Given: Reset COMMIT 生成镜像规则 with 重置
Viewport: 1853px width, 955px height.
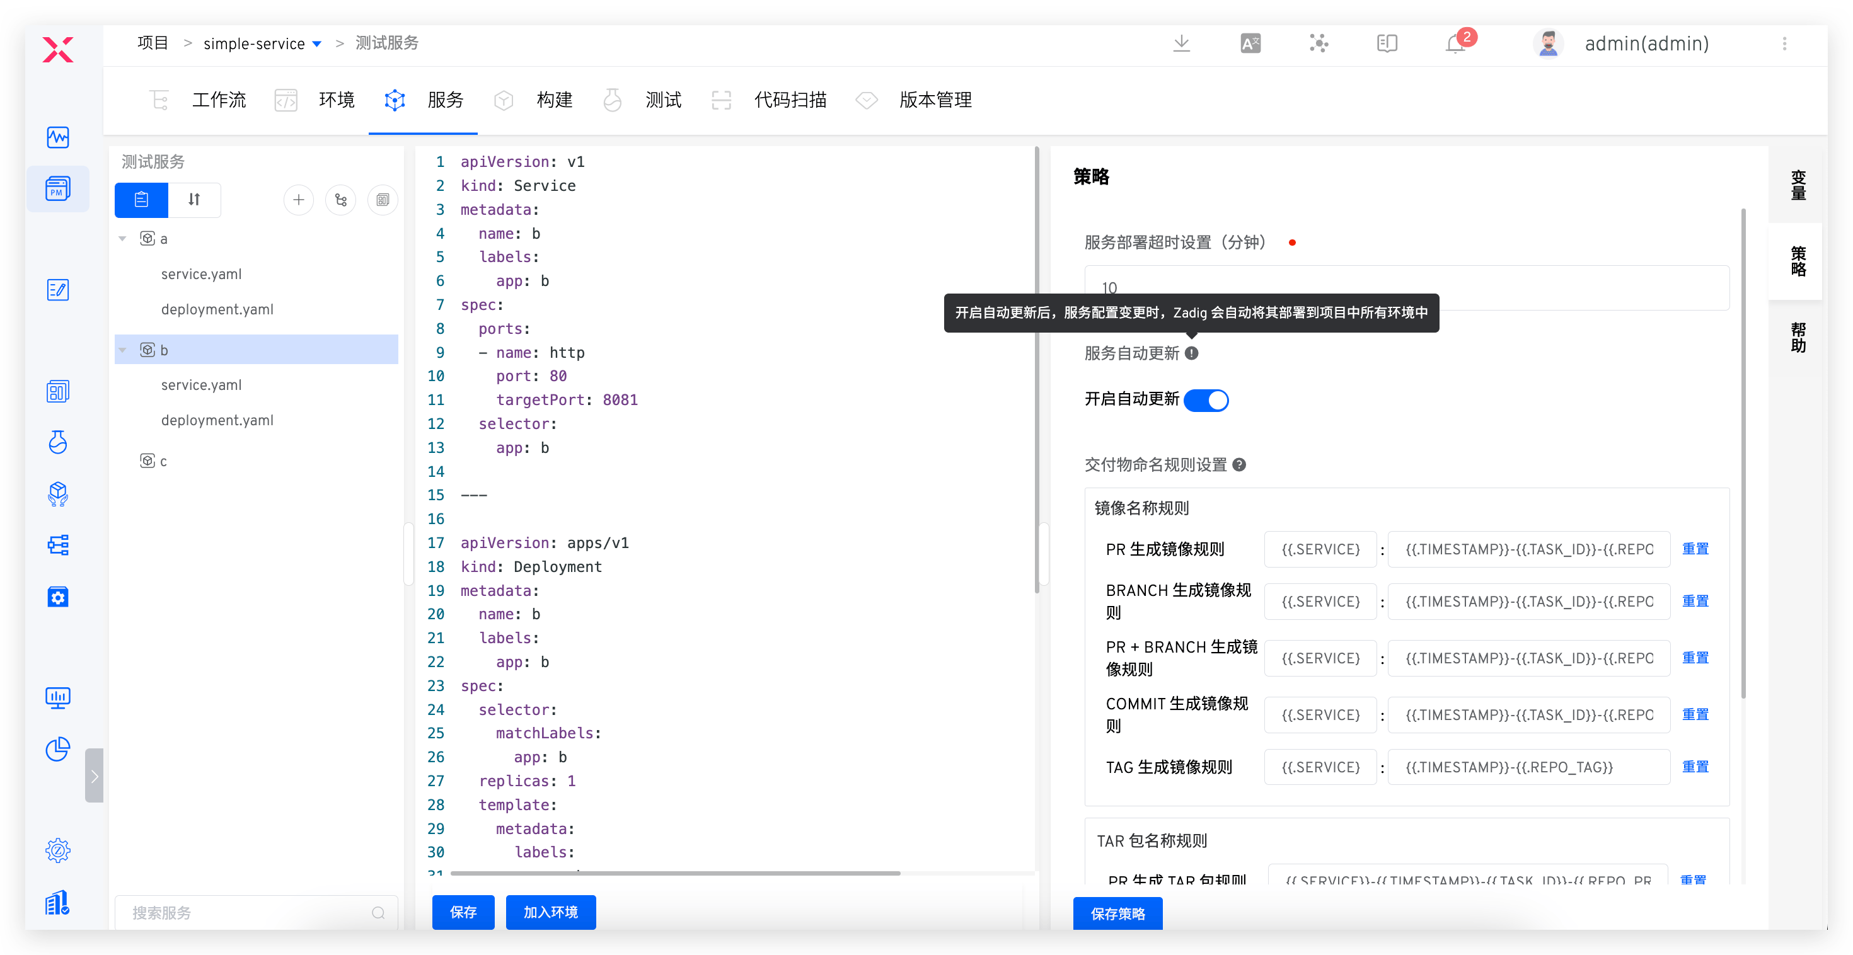Looking at the screenshot, I should click(1695, 714).
